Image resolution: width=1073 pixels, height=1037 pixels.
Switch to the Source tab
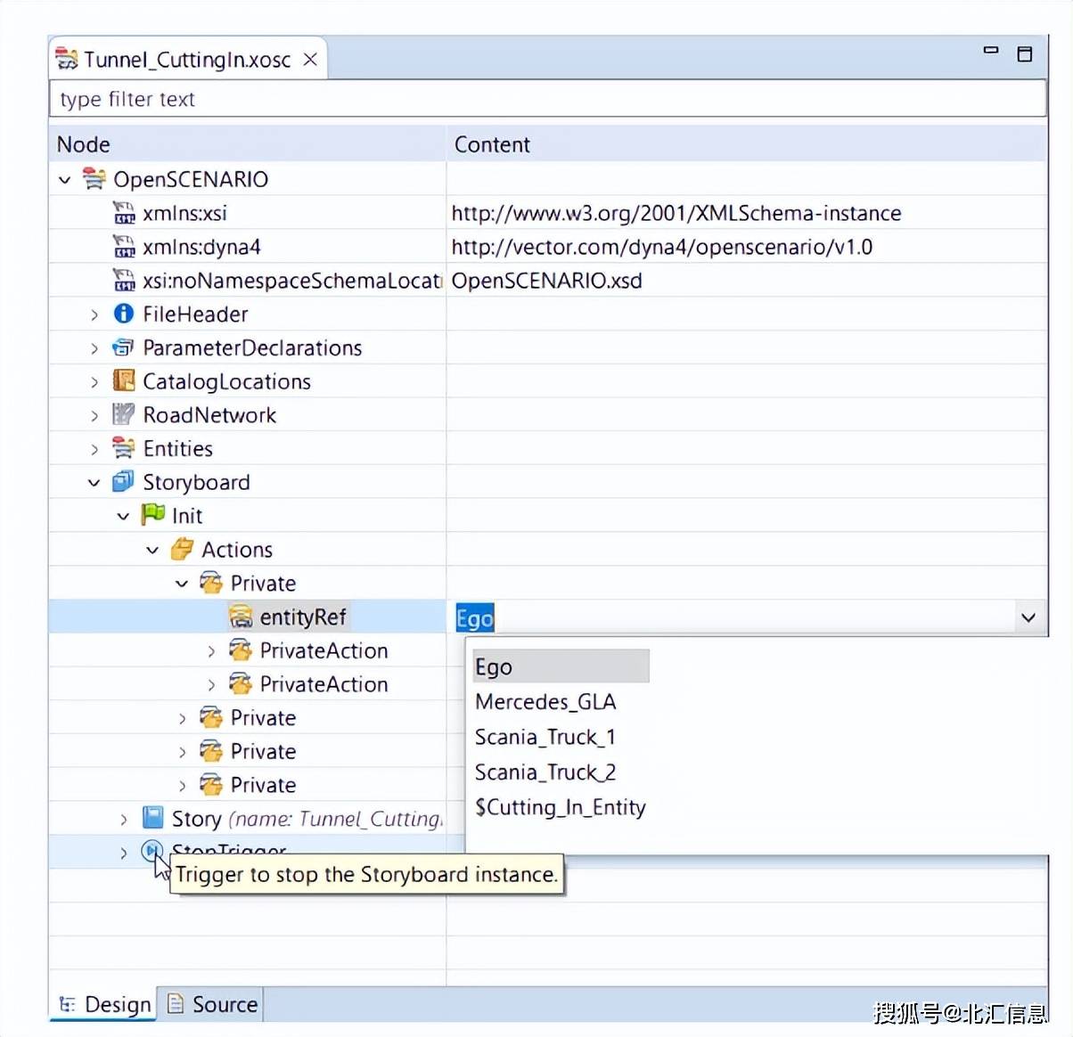tap(213, 1004)
